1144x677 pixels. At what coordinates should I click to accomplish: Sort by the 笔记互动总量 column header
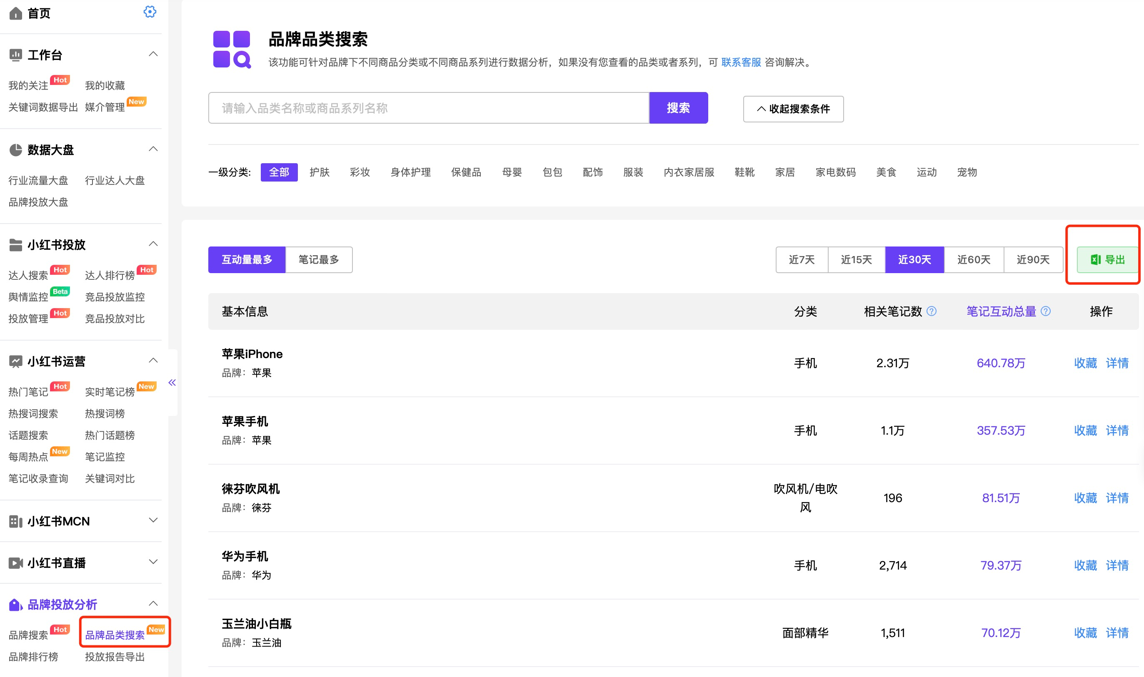click(x=1002, y=311)
